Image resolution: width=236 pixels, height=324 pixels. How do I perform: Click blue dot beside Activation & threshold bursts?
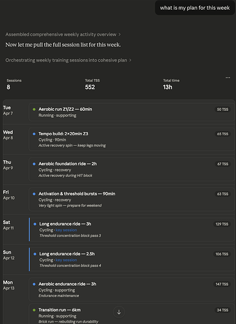click(x=34, y=194)
